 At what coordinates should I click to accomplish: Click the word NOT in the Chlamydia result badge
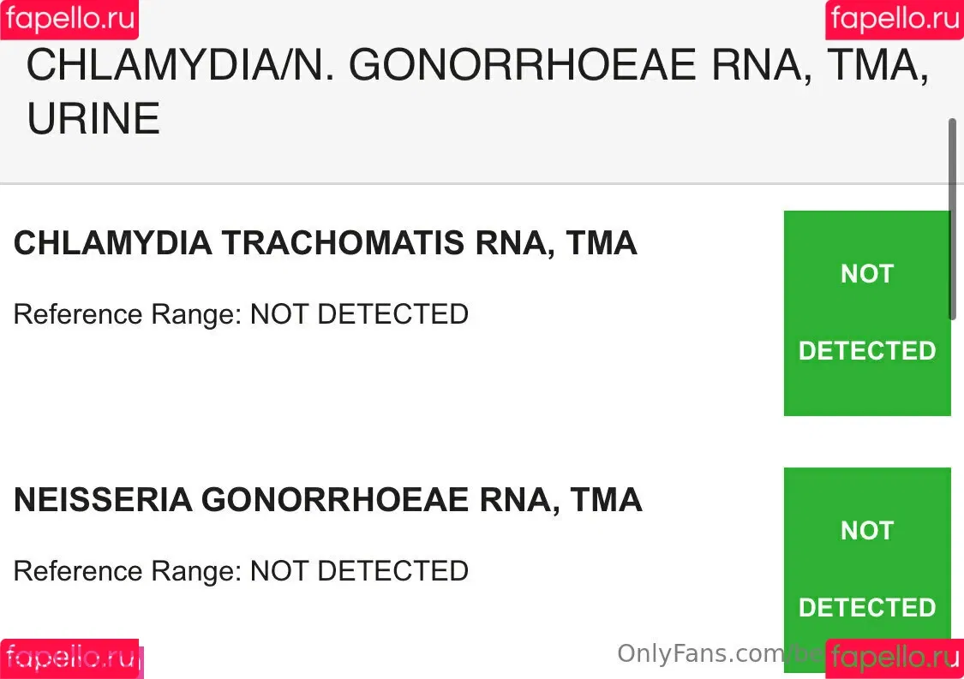pyautogui.click(x=866, y=274)
